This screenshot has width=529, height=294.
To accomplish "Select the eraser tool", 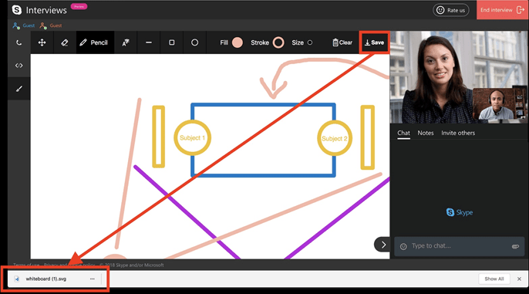I will tap(65, 42).
